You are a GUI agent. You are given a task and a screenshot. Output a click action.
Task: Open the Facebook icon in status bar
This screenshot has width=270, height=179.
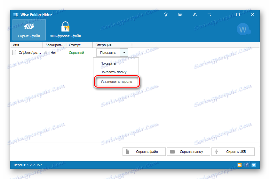247,165
